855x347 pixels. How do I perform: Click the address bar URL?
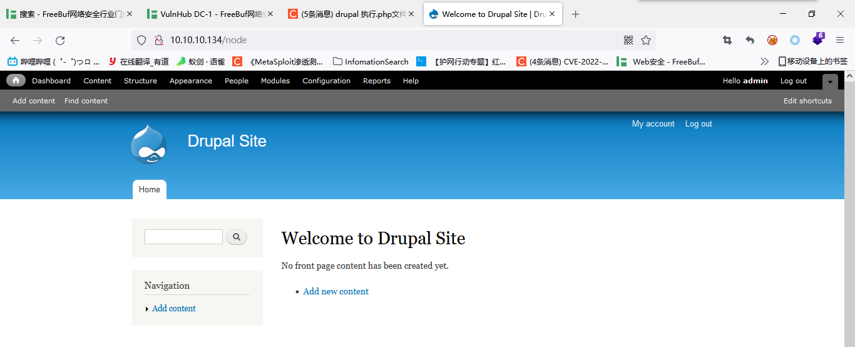point(208,40)
